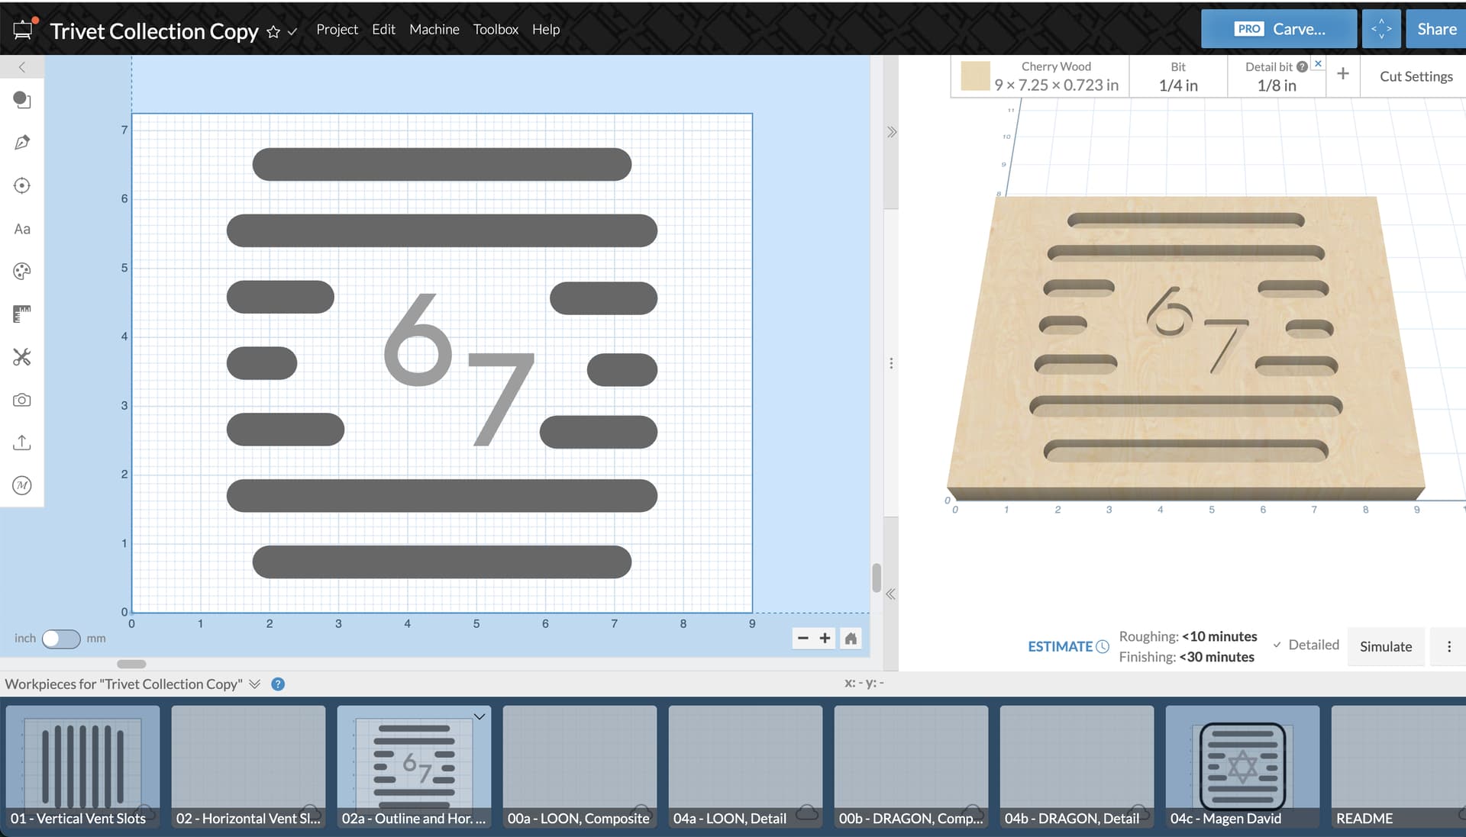
Task: Click the Cherry Wood material swatch
Action: point(975,76)
